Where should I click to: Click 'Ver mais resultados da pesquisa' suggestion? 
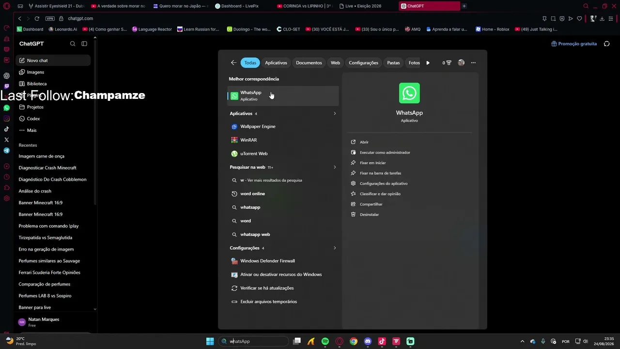(x=283, y=180)
